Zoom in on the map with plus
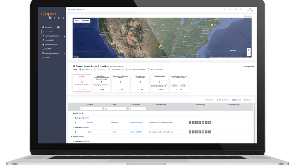Image resolution: width=294 pixels, height=165 pixels. (248, 50)
